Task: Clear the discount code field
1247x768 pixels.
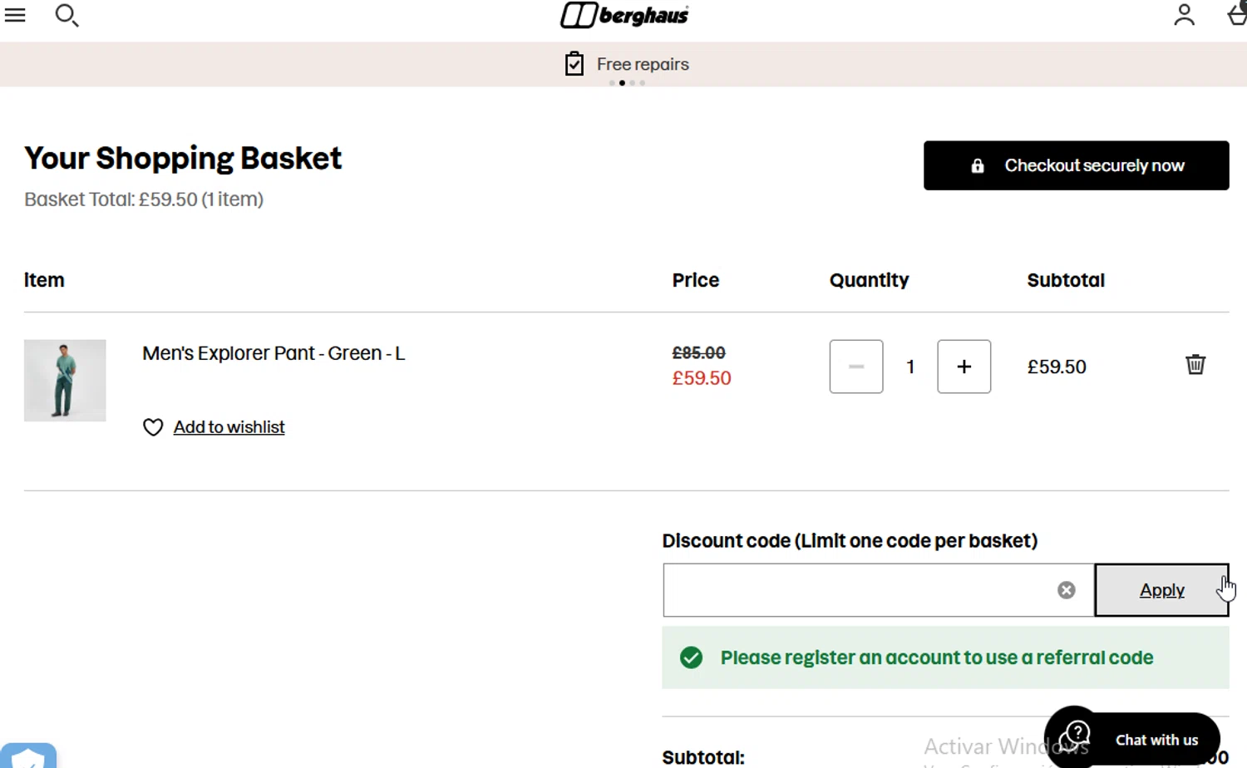Action: [x=1066, y=590]
